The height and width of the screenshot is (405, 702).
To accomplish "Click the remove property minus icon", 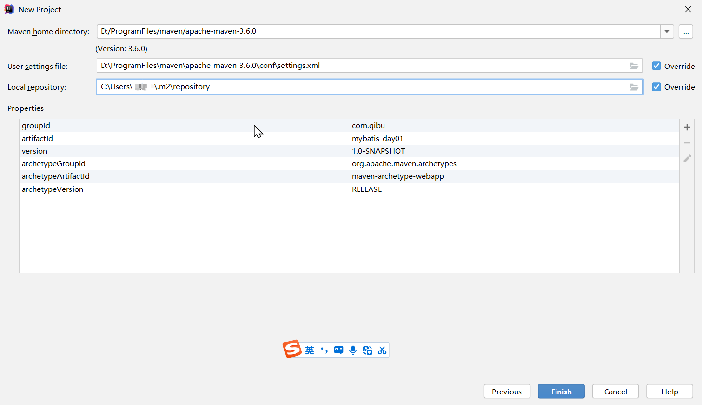I will [687, 143].
